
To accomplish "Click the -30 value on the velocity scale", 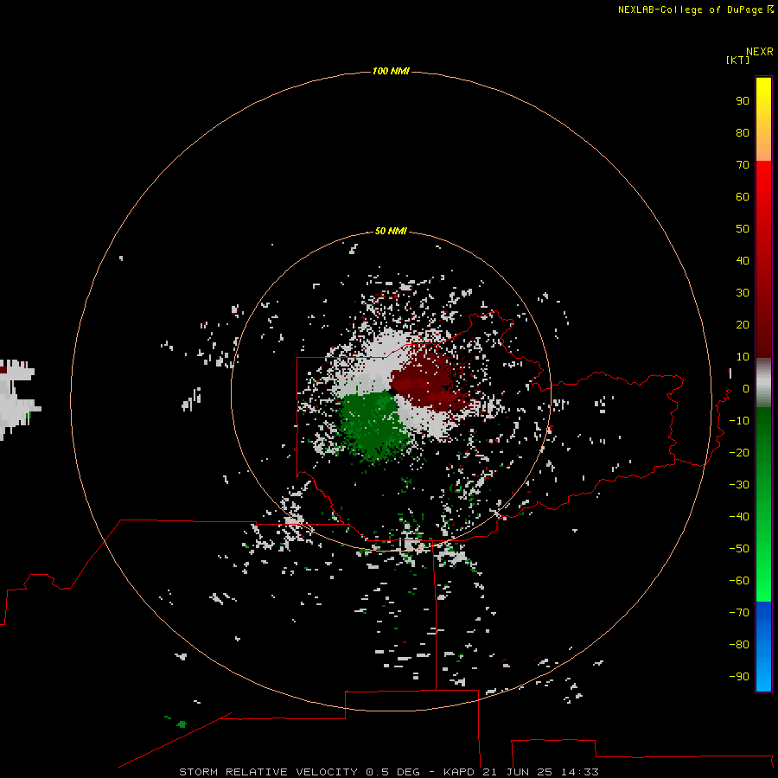I will 739,485.
